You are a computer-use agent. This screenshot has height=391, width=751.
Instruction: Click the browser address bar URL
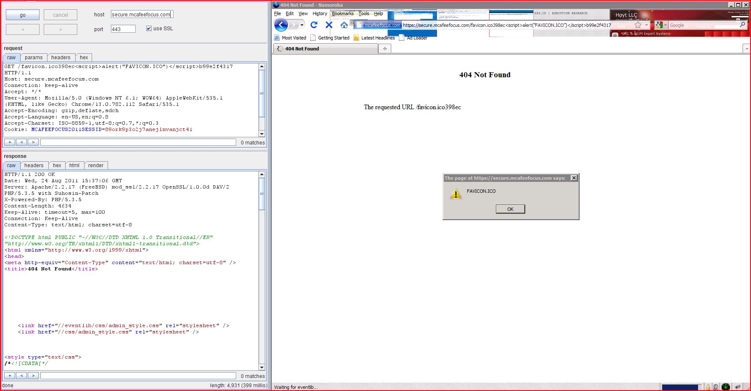(x=507, y=25)
